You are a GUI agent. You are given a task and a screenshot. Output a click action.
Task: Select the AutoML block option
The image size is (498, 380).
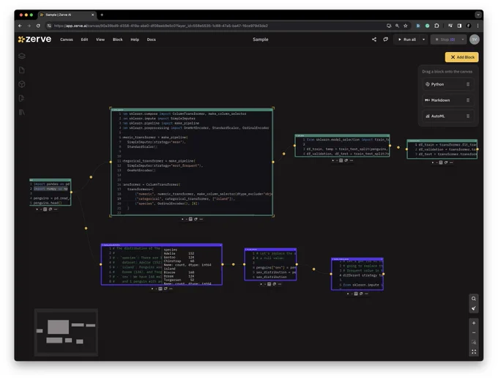pyautogui.click(x=447, y=116)
